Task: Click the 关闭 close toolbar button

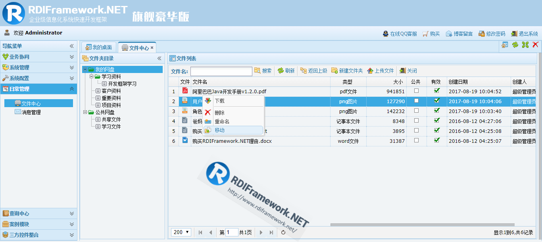Action: pyautogui.click(x=408, y=71)
